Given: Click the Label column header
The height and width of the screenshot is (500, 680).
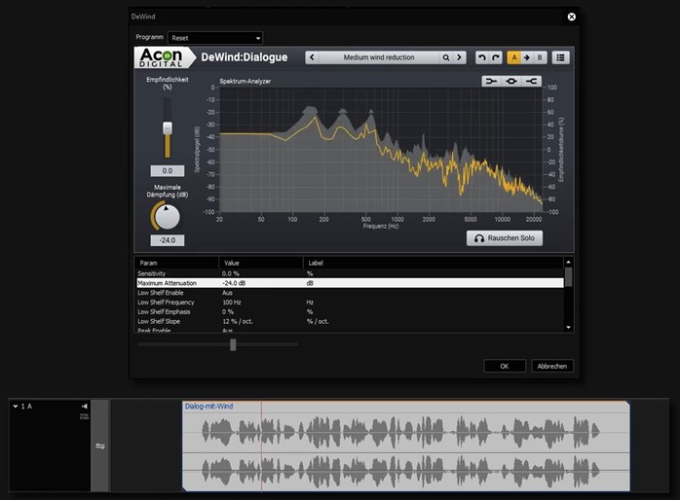Looking at the screenshot, I should pos(433,263).
